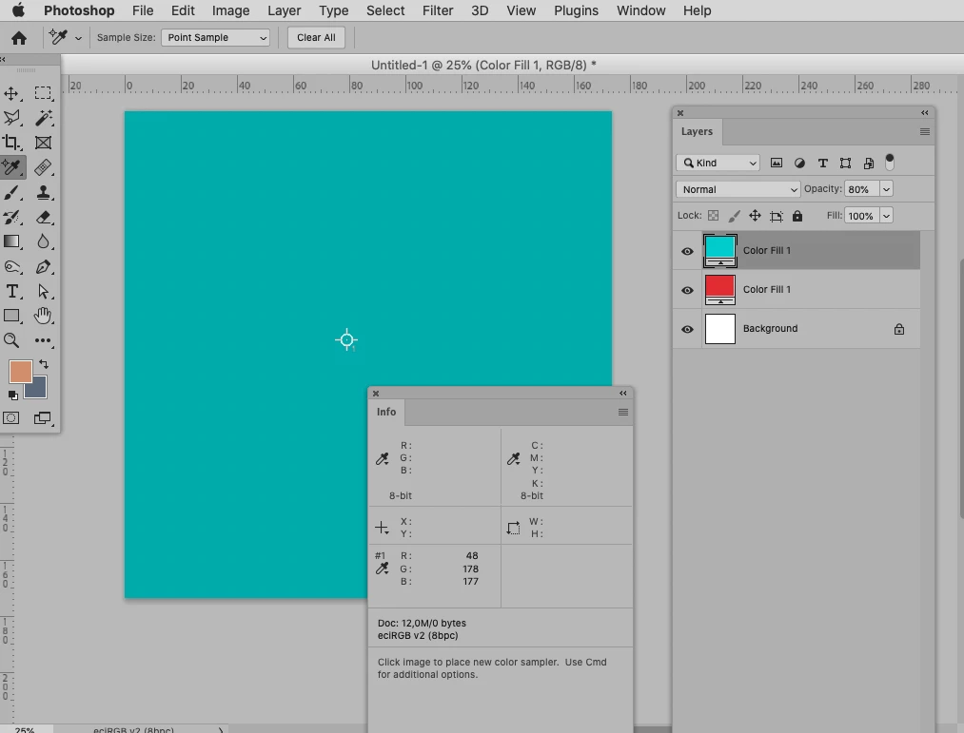This screenshot has width=964, height=733.
Task: Go to Home screen icon
Action: pos(19,38)
